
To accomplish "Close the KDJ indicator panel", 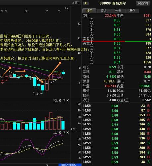I will 68,133.
